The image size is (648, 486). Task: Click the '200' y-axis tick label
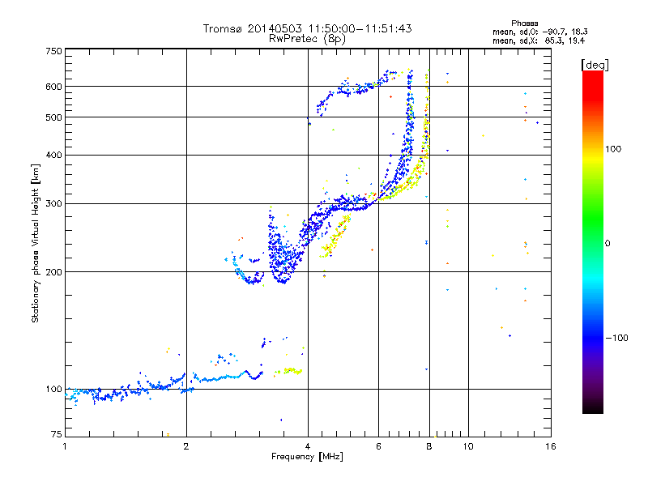click(53, 272)
